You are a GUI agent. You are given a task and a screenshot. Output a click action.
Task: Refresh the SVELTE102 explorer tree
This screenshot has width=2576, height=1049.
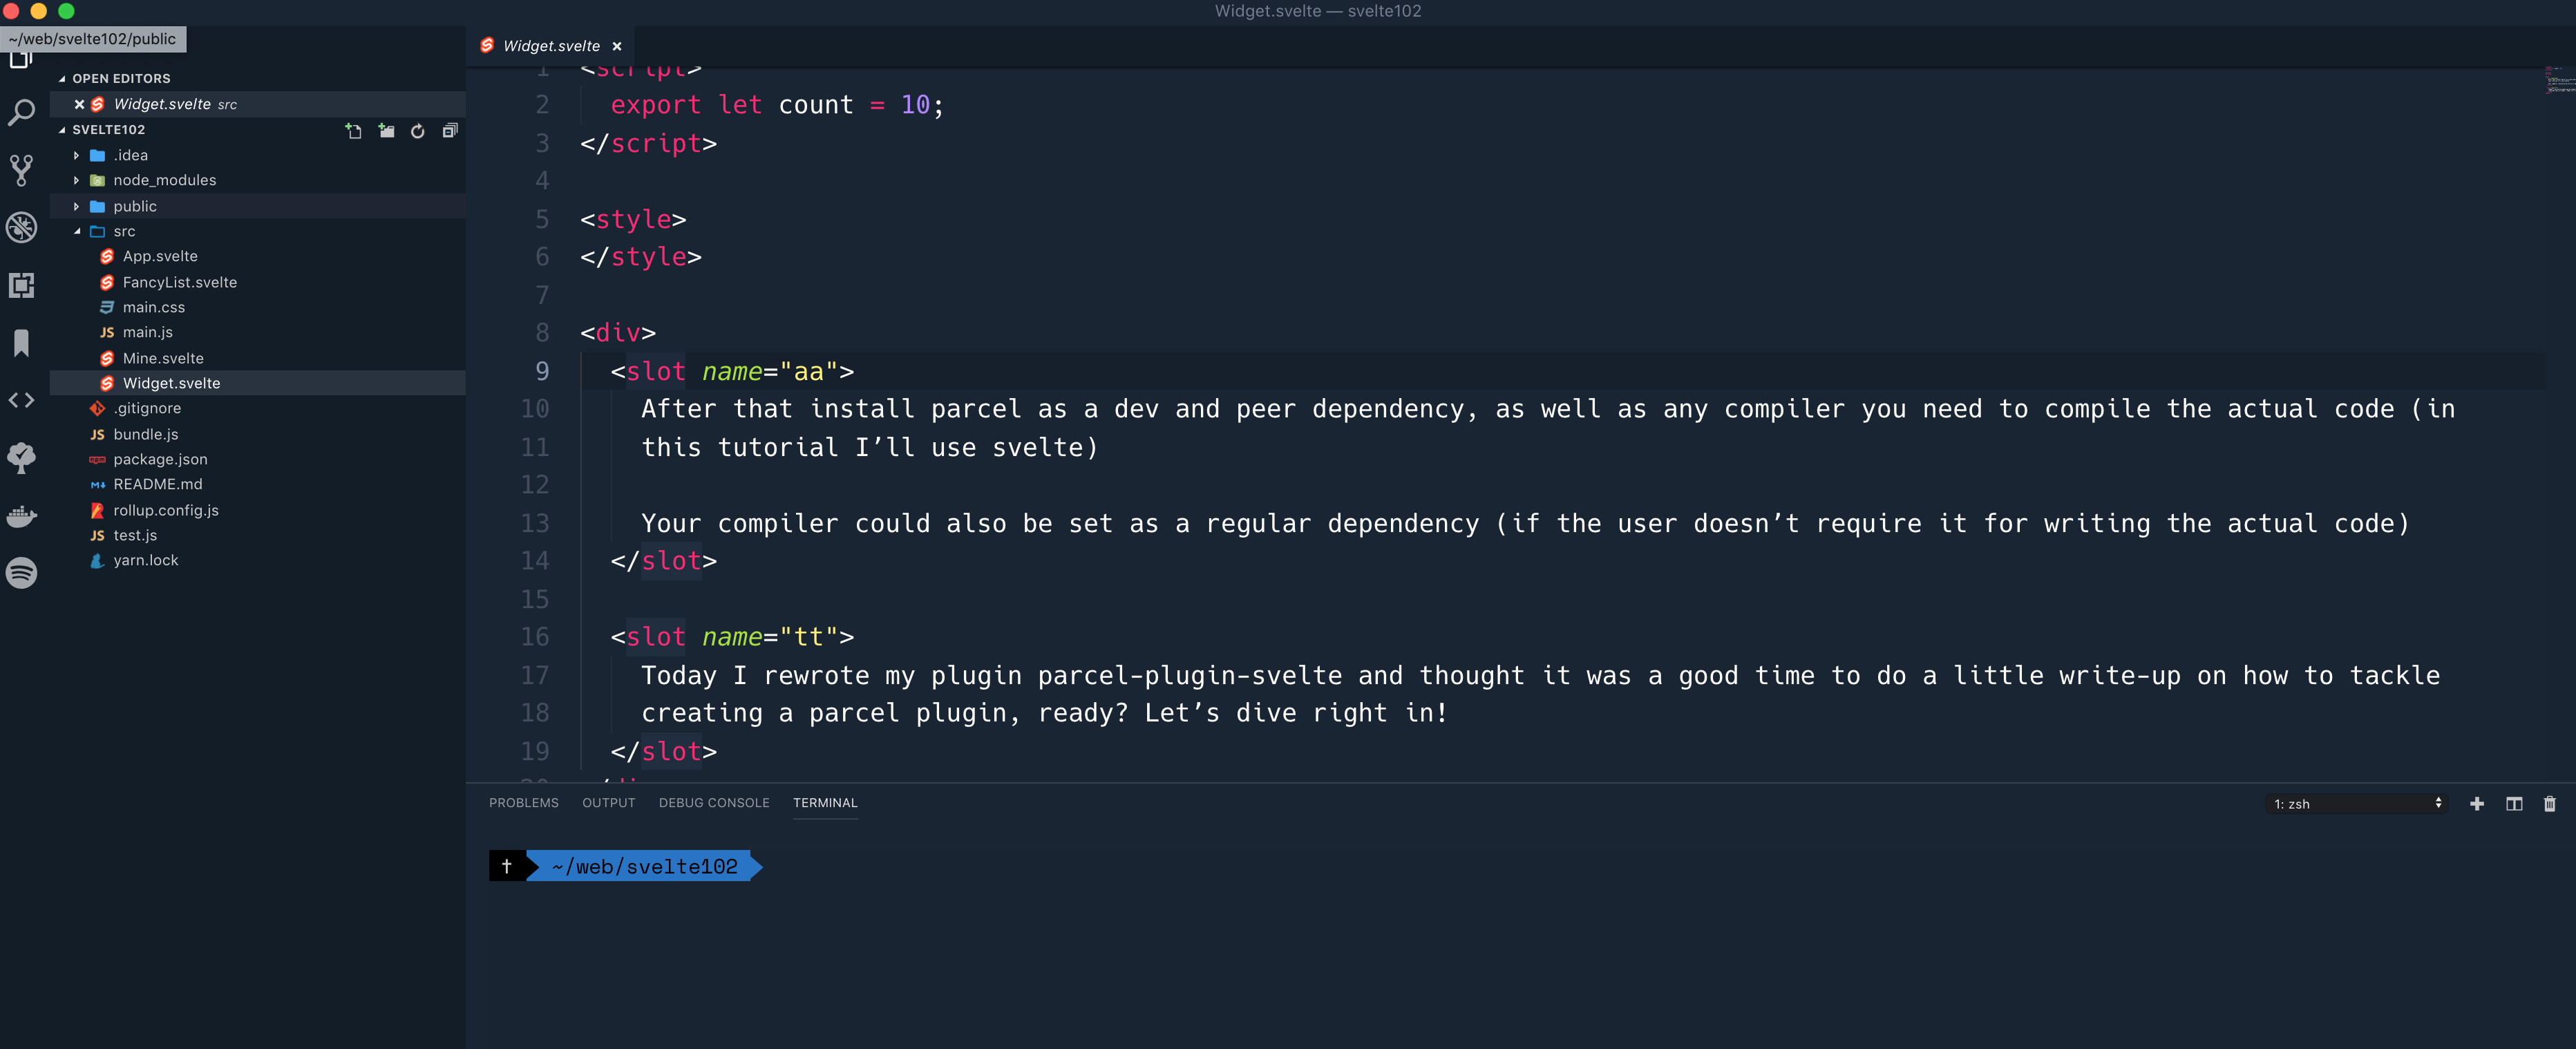pos(418,131)
